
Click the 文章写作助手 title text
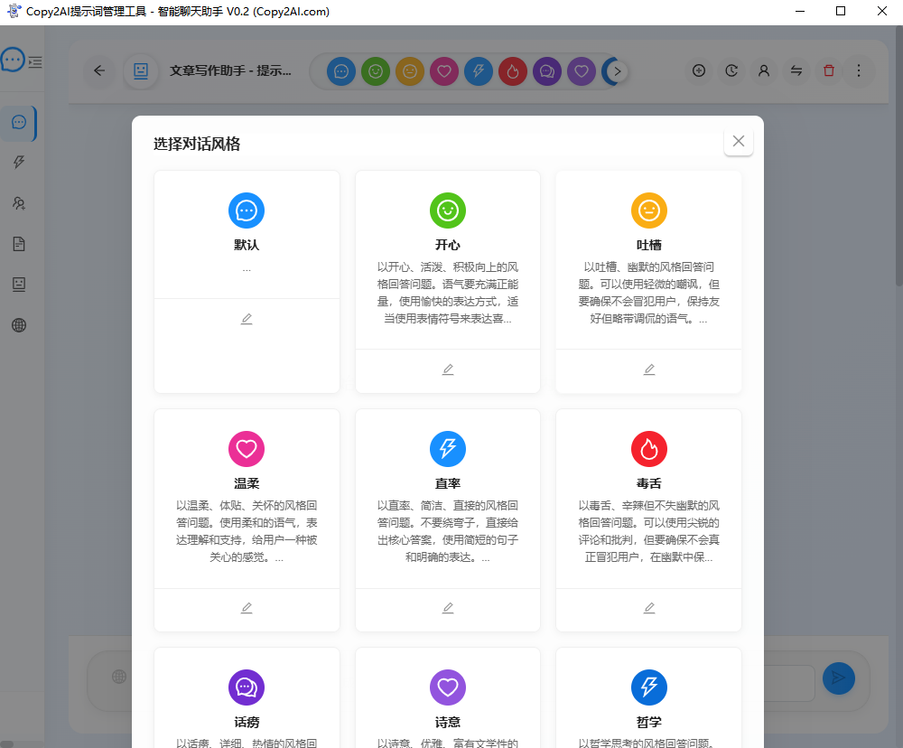pos(230,70)
